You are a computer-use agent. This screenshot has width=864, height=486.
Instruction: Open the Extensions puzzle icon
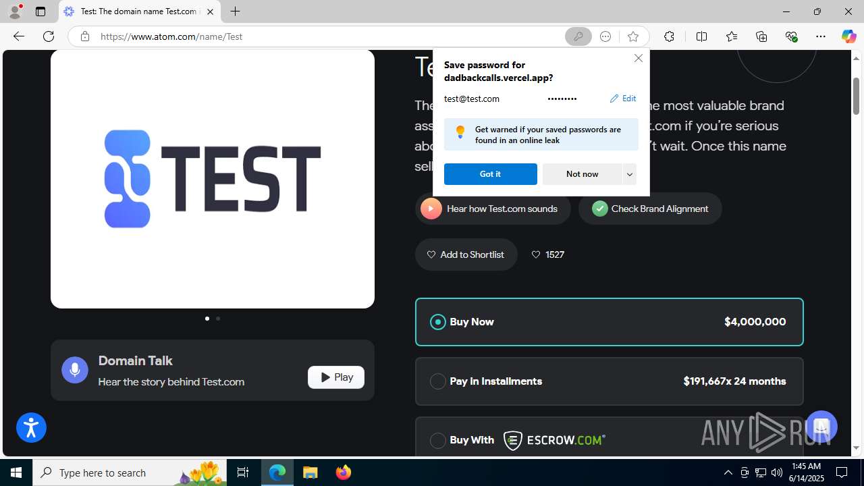coord(669,36)
